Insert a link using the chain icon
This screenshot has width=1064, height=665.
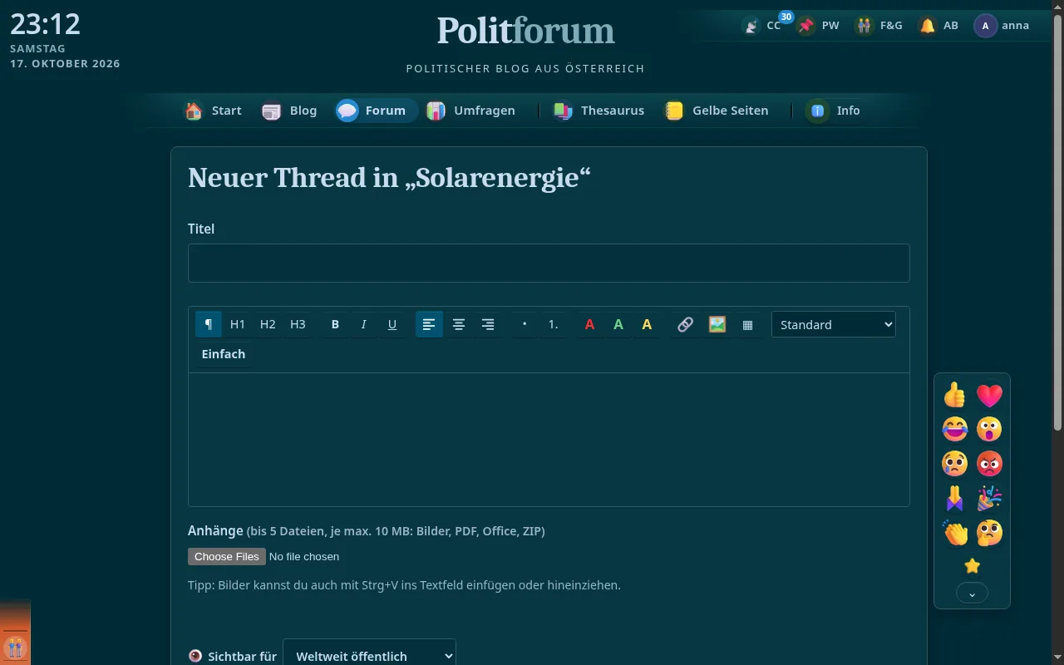[685, 324]
